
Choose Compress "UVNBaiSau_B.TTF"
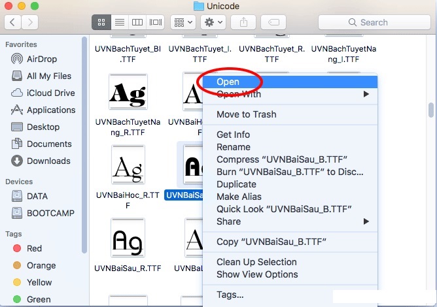[290, 159]
